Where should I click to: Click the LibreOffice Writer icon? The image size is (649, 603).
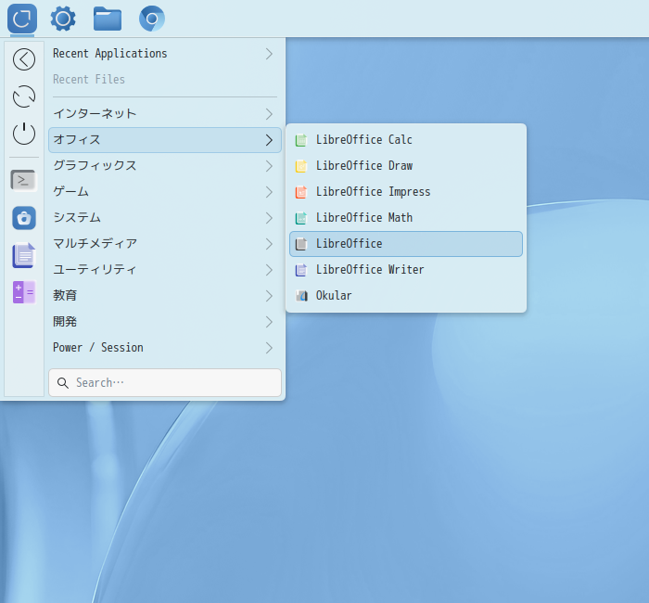[301, 270]
